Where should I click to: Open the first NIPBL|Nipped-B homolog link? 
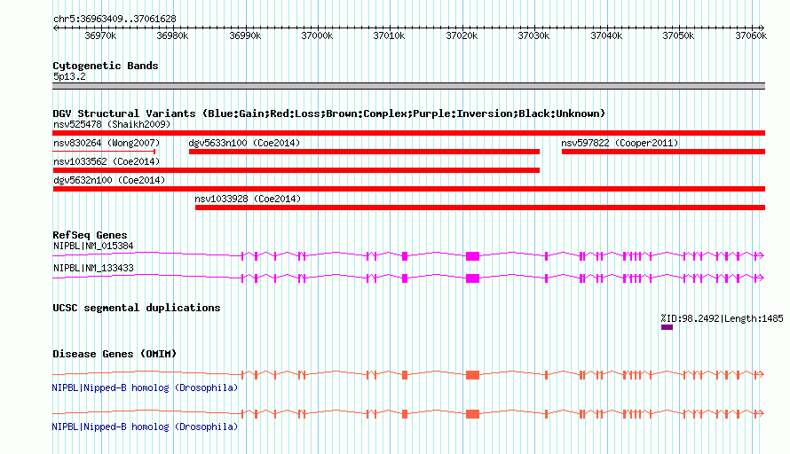145,388
